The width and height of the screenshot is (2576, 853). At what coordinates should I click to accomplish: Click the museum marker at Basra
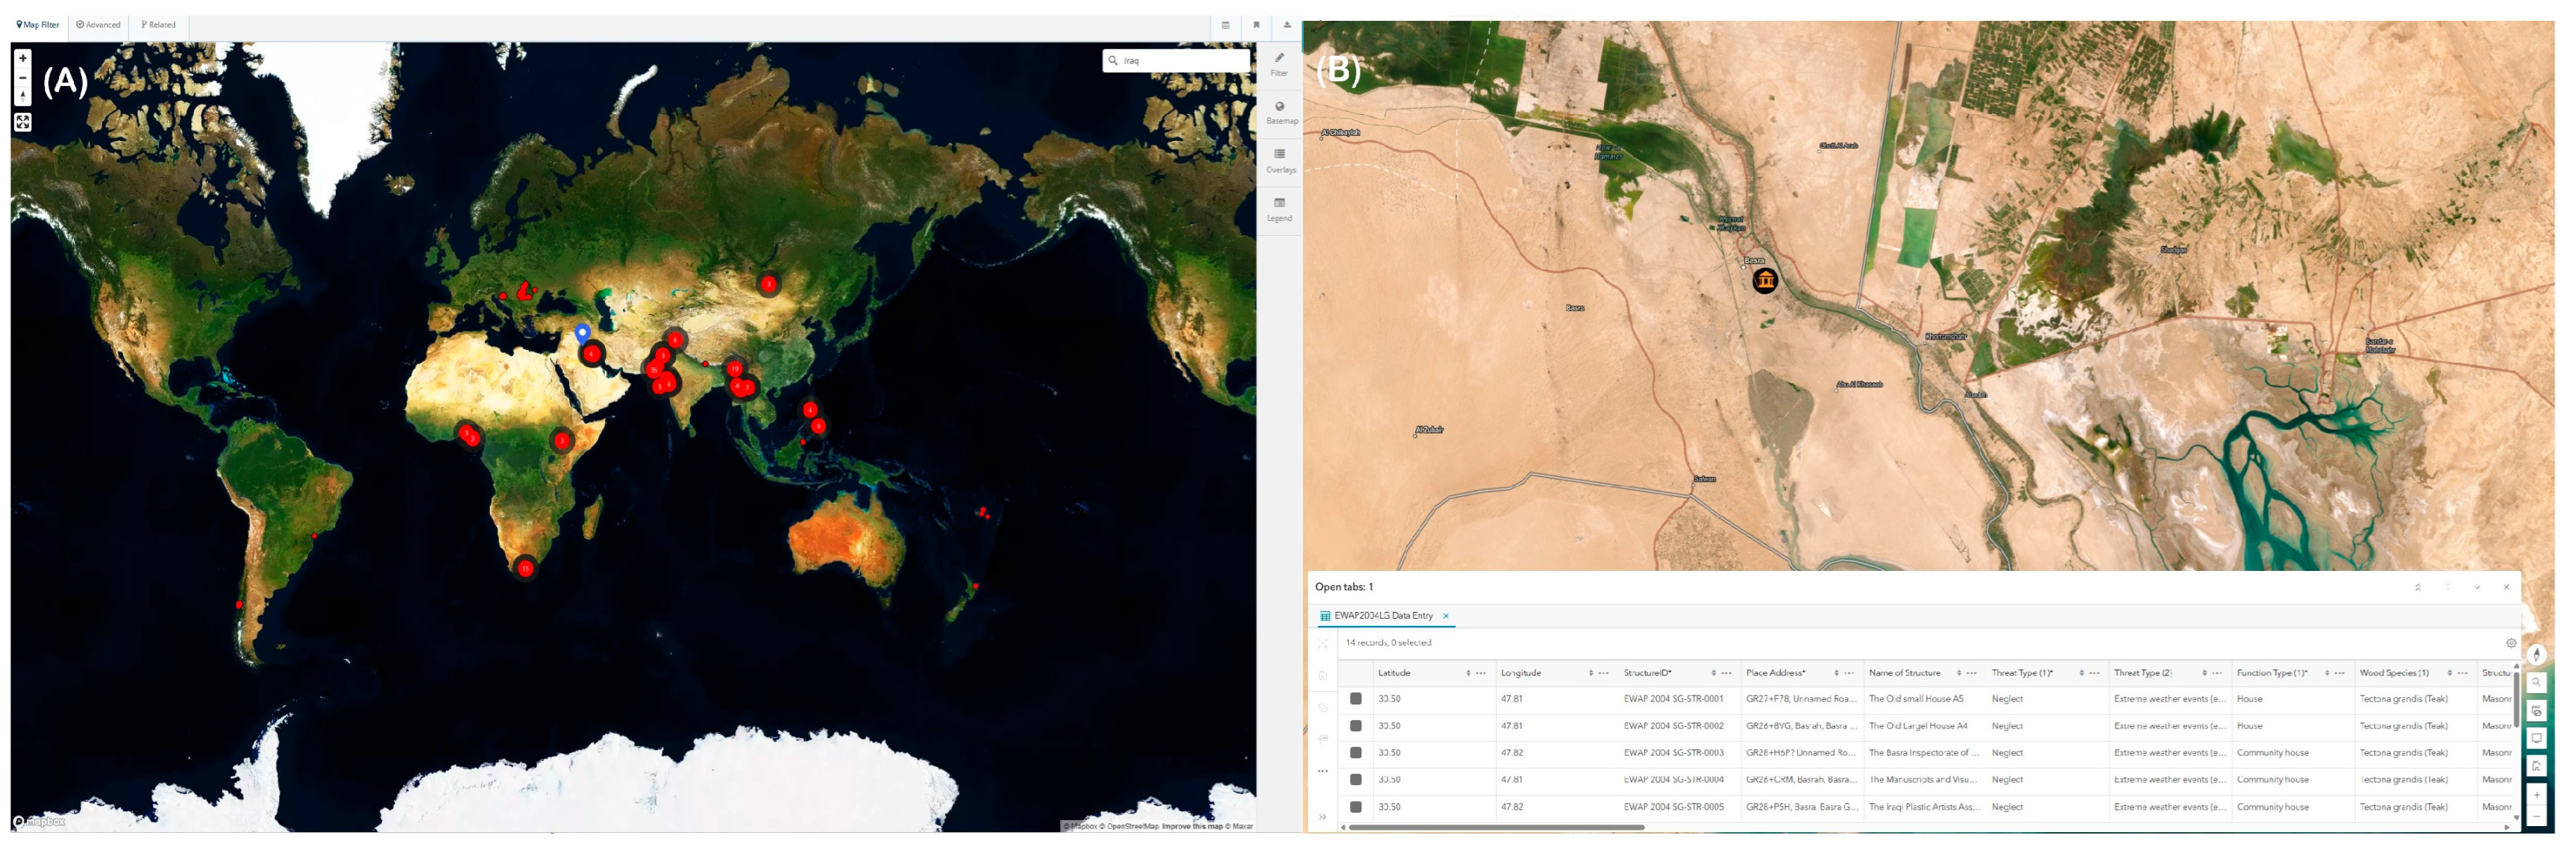click(1765, 281)
